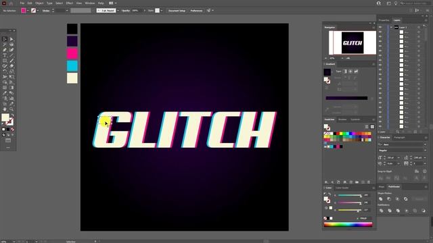Select the Eraser tool
This screenshot has height=243, width=433.
tap(12, 66)
